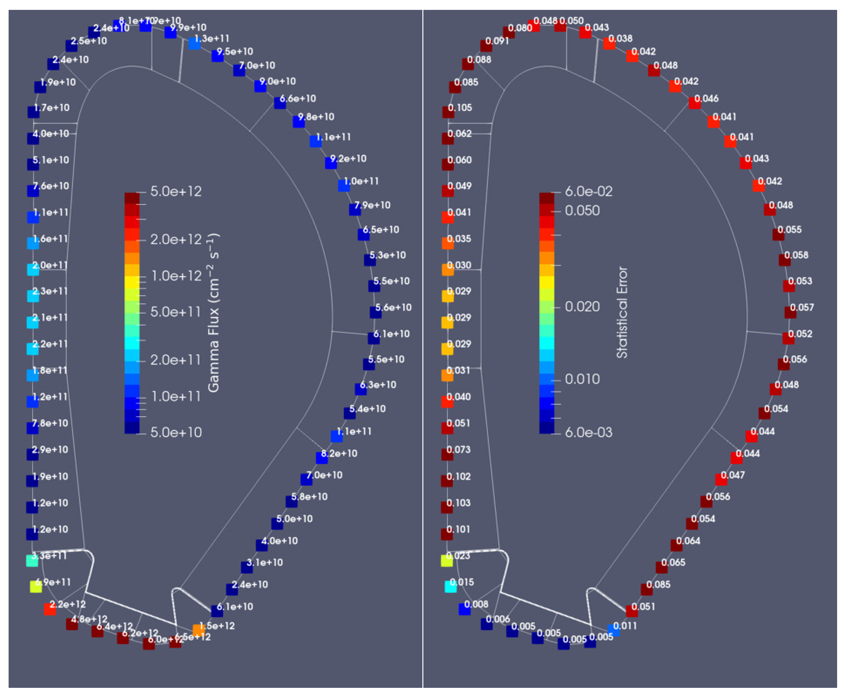Select the dark red marker labeled 4.8e+12
This screenshot has width=847, height=699.
72,624
